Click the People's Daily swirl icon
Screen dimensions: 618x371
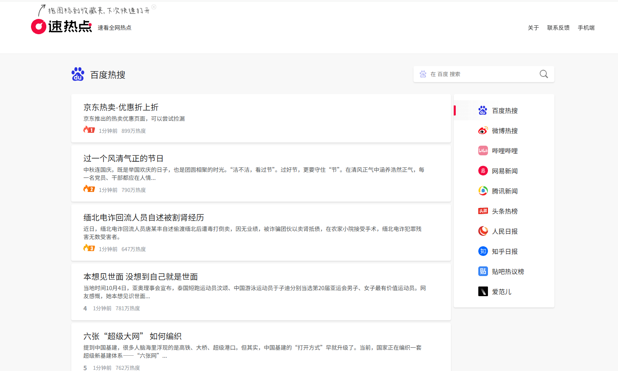pos(483,231)
